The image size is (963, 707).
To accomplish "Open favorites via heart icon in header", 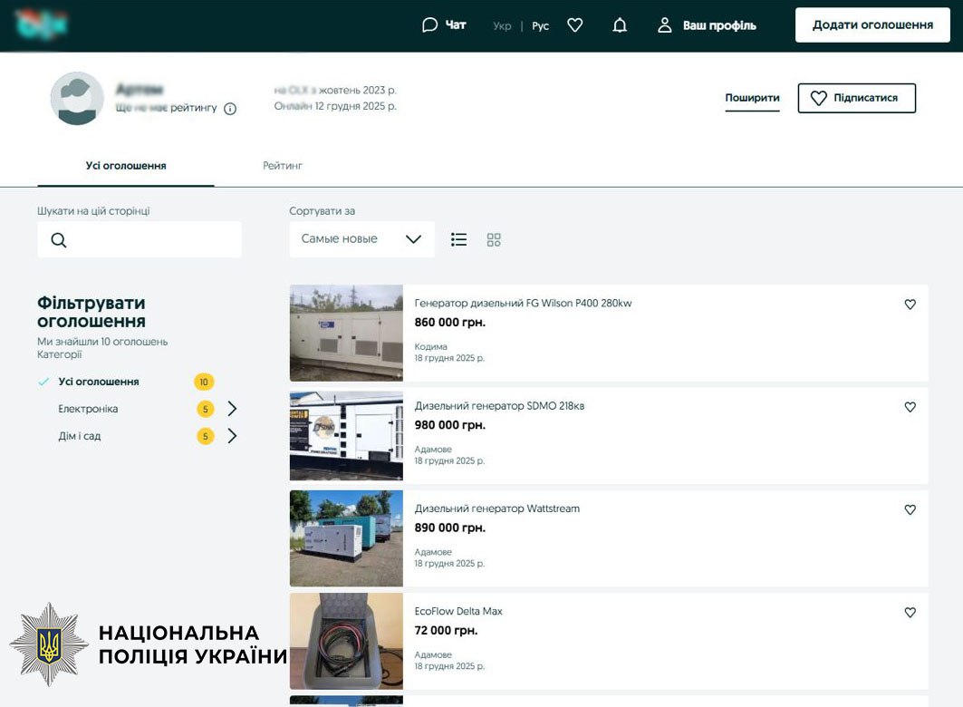I will (574, 24).
